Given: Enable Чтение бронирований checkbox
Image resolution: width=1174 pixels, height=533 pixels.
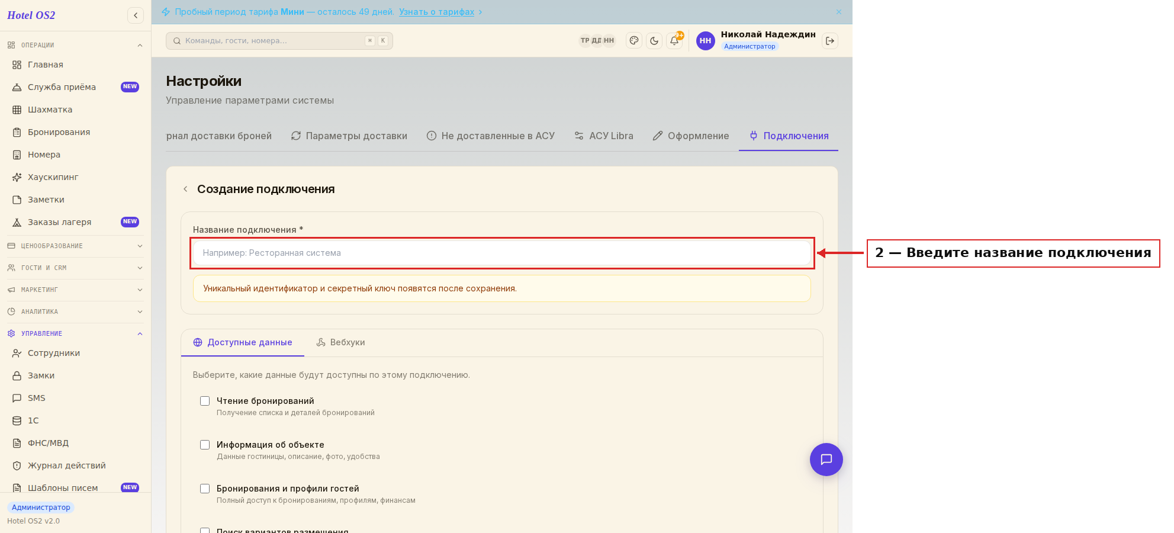Looking at the screenshot, I should [205, 401].
